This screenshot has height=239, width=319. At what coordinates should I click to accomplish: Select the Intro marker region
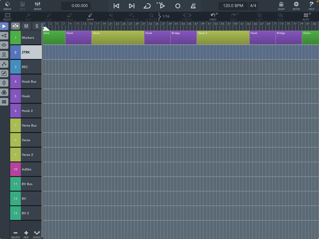54,37
